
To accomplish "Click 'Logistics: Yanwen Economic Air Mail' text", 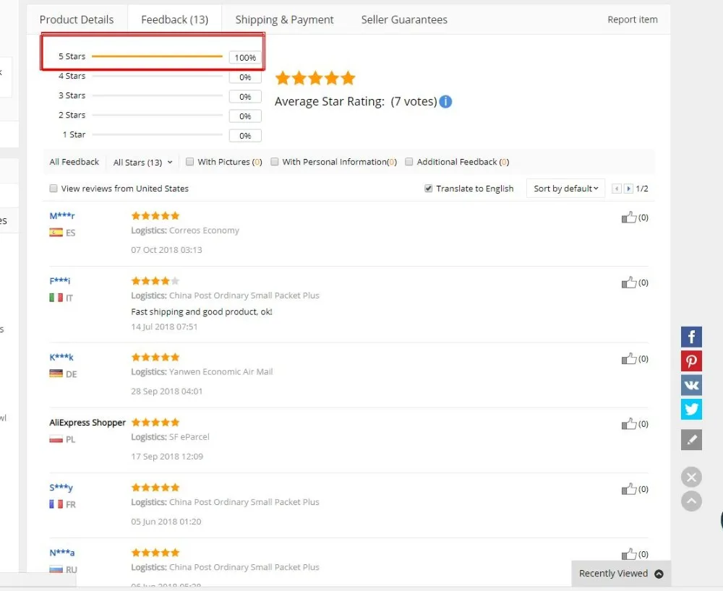I will (x=202, y=372).
